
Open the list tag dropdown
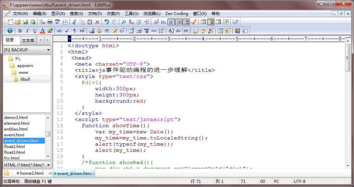(161, 31)
